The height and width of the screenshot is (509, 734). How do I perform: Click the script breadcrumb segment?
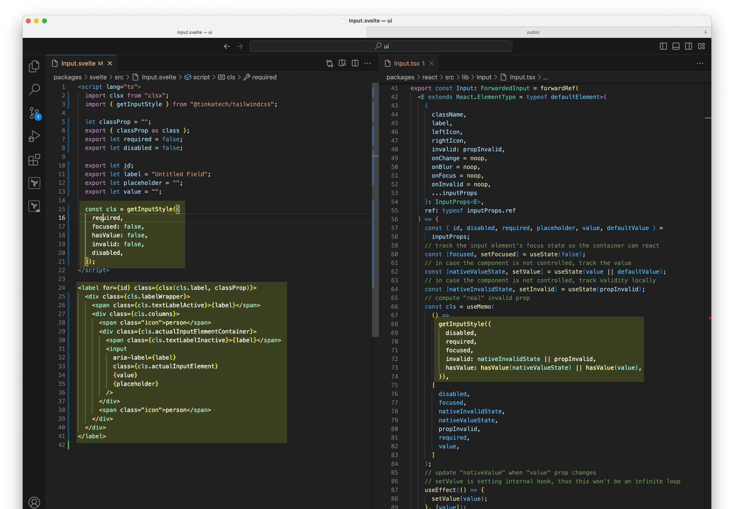pos(201,77)
